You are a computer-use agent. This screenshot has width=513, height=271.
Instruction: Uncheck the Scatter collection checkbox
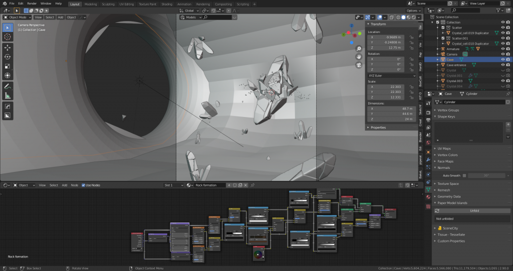(443, 28)
